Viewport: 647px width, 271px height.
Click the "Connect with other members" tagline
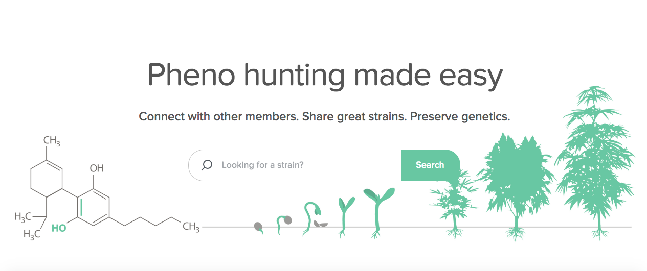pos(218,116)
